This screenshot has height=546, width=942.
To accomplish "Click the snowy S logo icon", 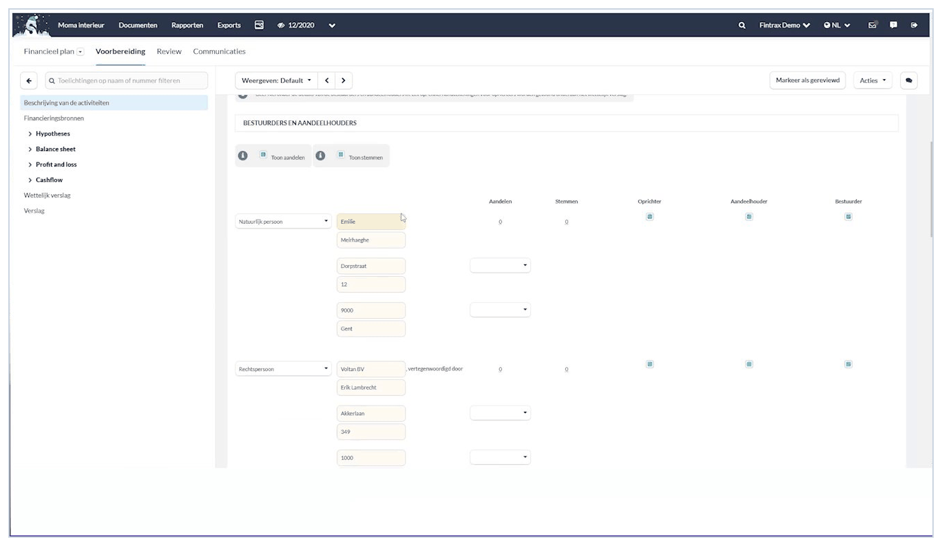I will click(30, 25).
